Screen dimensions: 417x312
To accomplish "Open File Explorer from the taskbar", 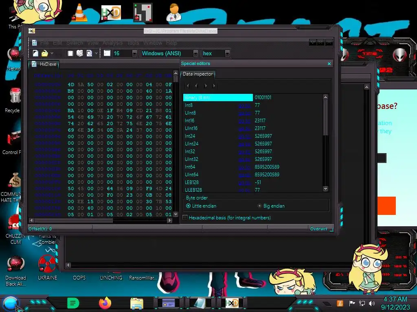I will point(137,303).
